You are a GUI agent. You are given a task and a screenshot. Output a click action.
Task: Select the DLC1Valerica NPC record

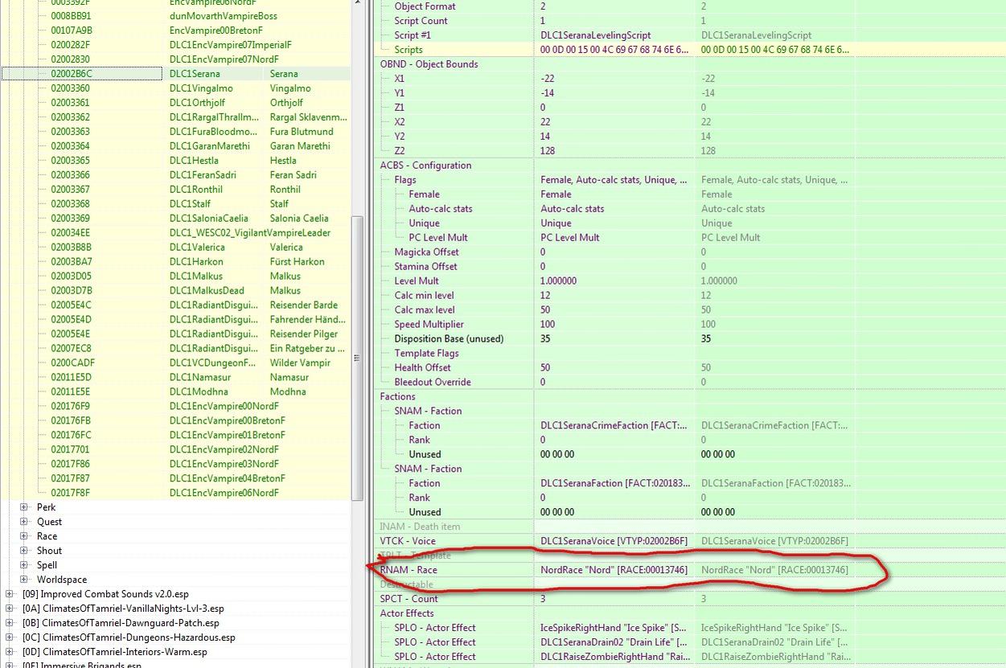pyautogui.click(x=197, y=248)
